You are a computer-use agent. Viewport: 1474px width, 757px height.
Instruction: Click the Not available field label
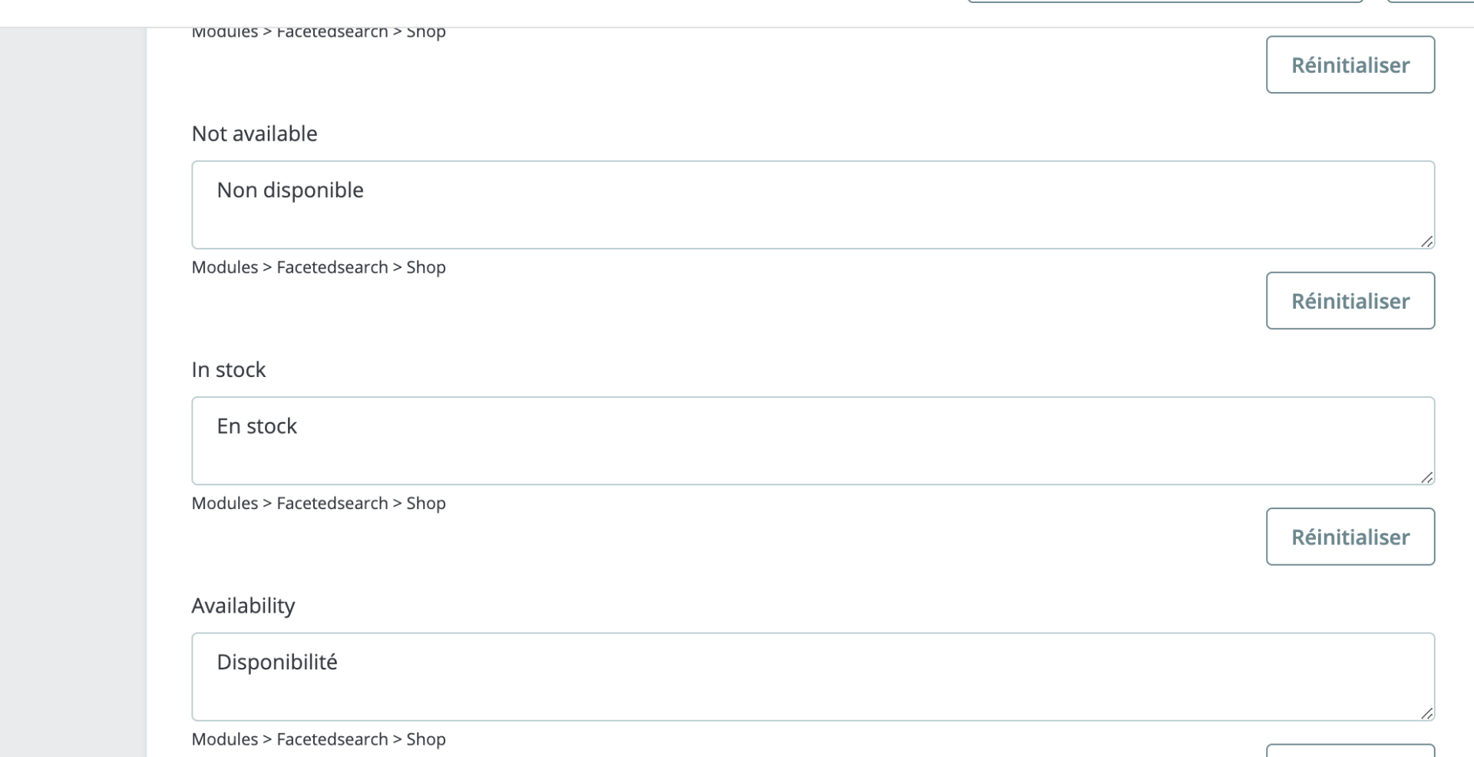point(254,134)
